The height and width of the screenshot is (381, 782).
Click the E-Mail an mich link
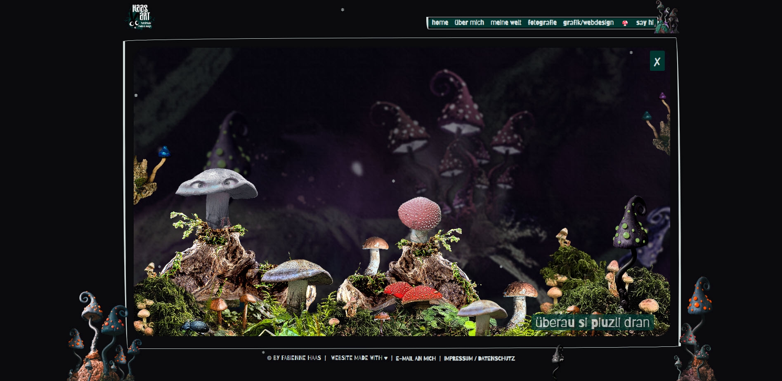416,358
